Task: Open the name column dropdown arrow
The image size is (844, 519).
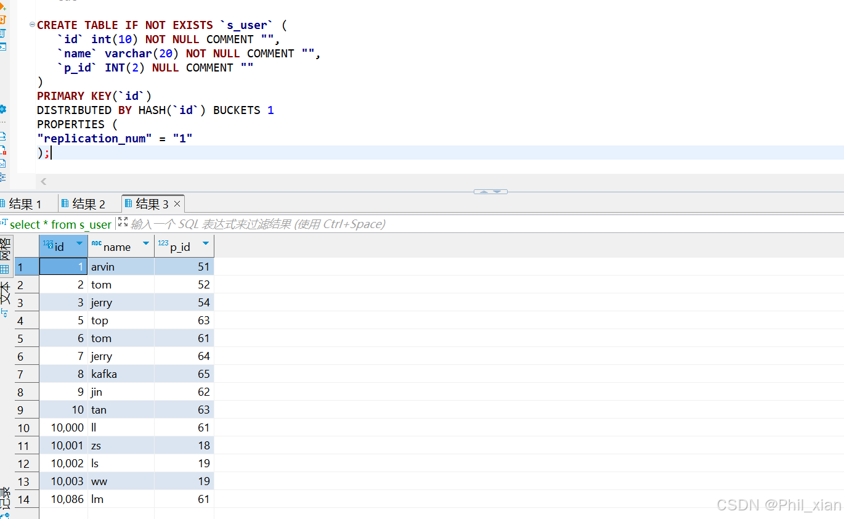Action: pos(146,244)
